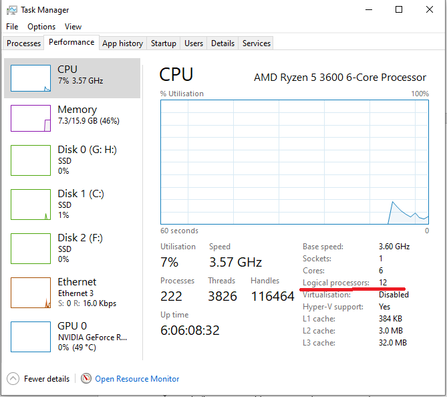Click the Task Manager title bar icon
This screenshot has height=397, width=447.
11,10
